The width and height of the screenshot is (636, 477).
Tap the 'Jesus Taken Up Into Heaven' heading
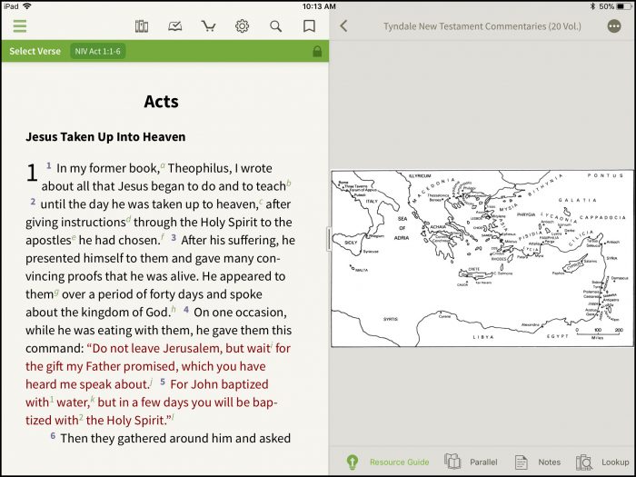(x=105, y=136)
